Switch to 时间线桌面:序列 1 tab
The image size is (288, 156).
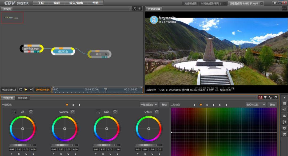tap(211, 3)
